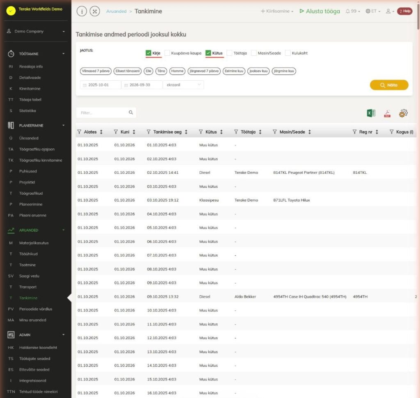Click the 2026-09-30 end date field
Viewport: 420px width, 398px height.
coord(142,85)
